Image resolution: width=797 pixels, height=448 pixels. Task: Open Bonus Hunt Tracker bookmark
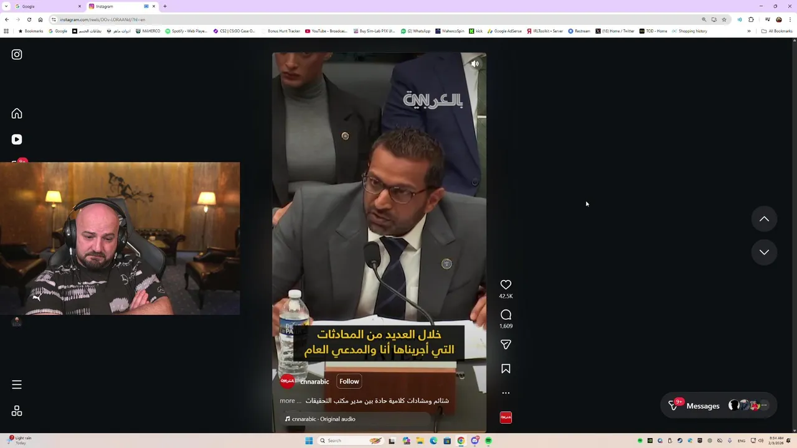tap(281, 31)
